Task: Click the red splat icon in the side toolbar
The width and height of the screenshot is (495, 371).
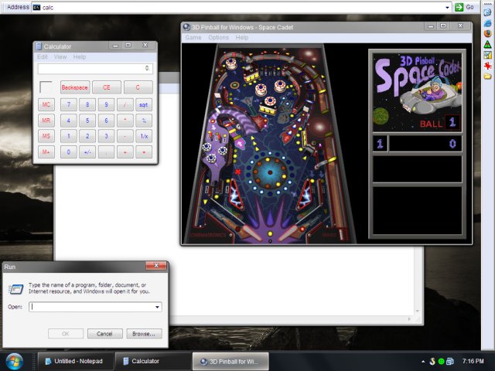Action: coord(488,66)
